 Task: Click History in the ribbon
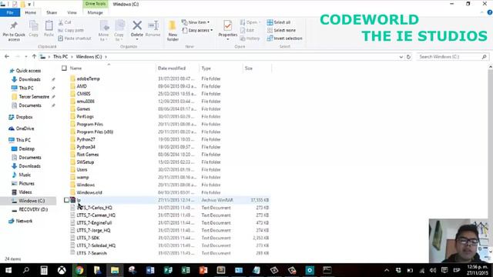[250, 38]
